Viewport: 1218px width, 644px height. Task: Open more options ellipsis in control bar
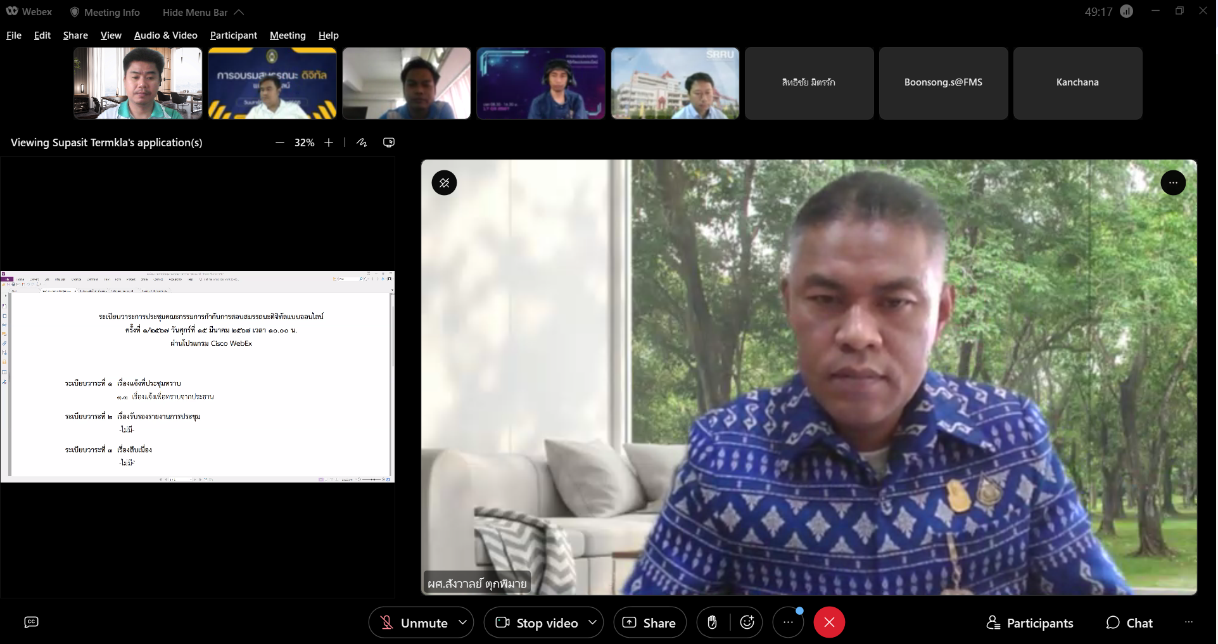click(x=788, y=622)
